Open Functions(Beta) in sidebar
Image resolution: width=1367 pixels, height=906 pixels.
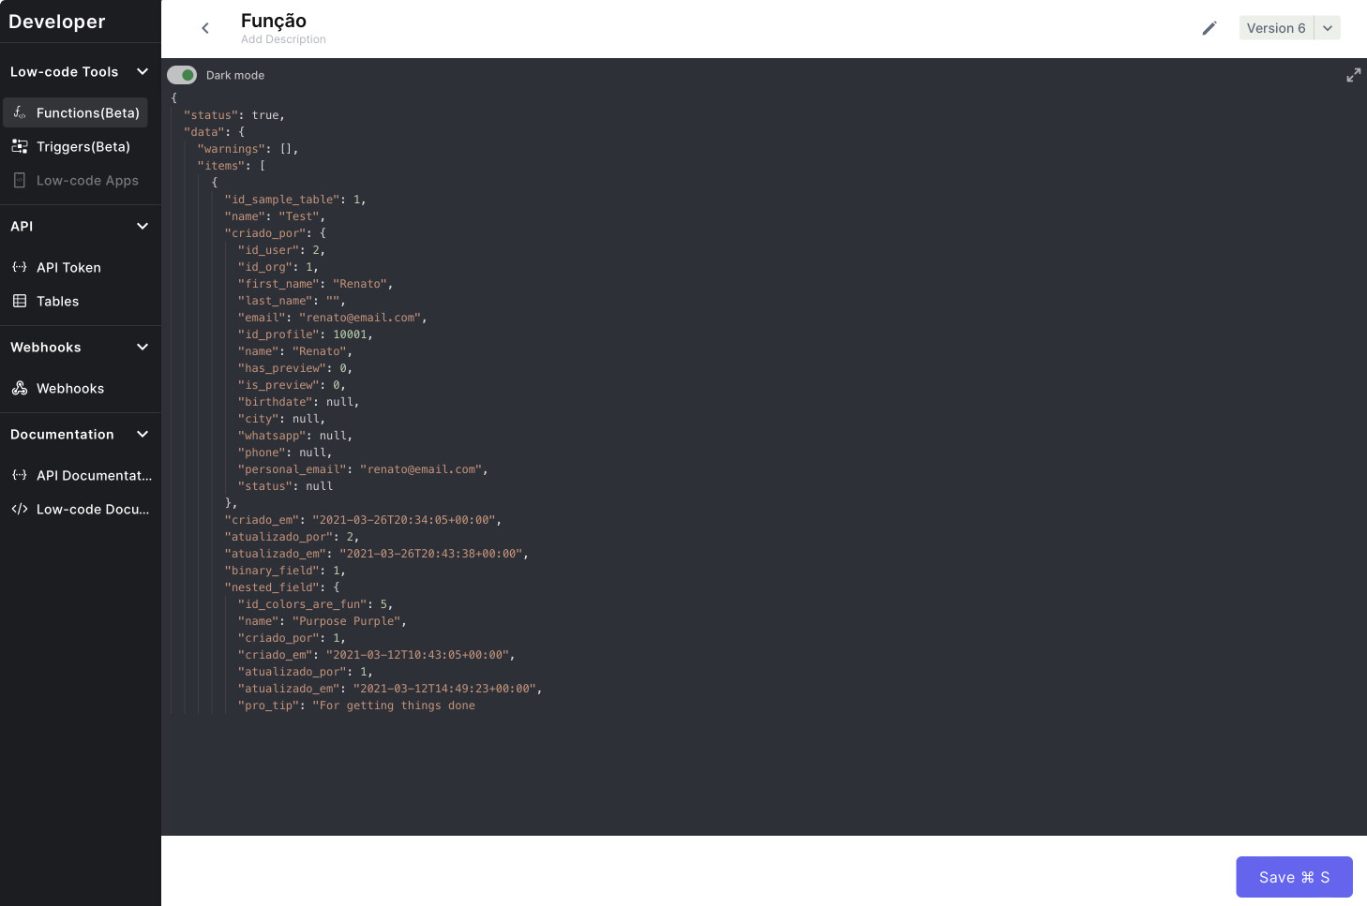(x=75, y=112)
